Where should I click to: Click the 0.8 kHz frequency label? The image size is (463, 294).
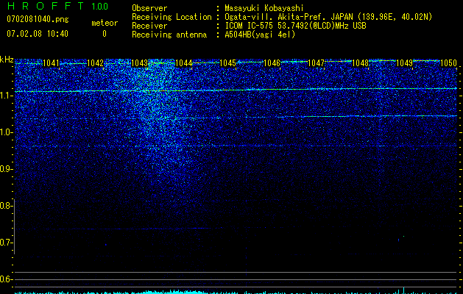click(5, 206)
